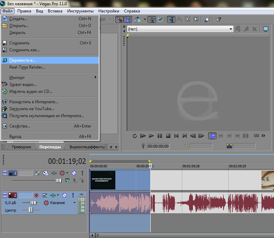
Task: Click the Stop button in trimmer
Action: [168, 136]
